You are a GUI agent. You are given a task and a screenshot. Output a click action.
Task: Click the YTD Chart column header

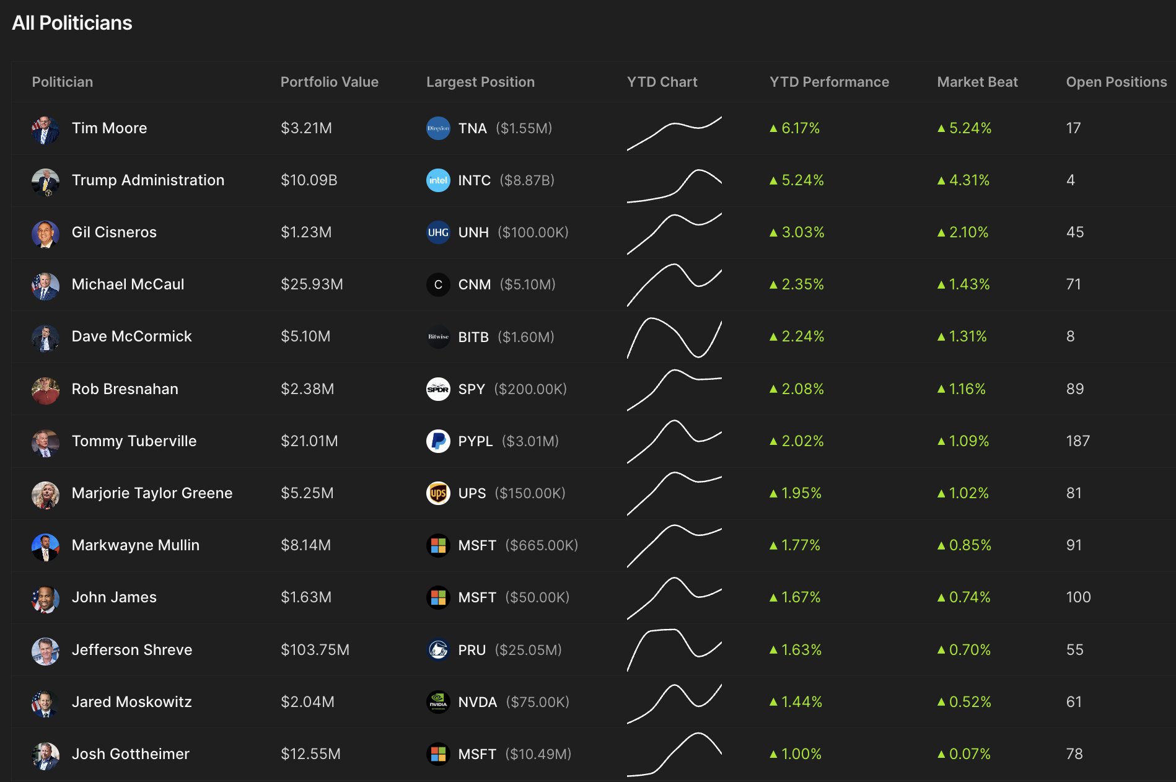coord(662,82)
